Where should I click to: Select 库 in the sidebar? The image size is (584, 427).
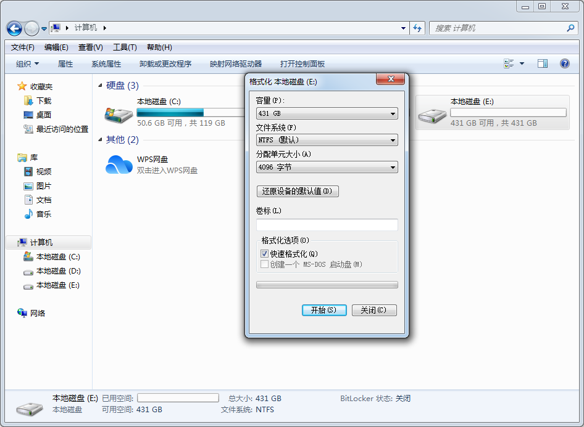point(28,158)
